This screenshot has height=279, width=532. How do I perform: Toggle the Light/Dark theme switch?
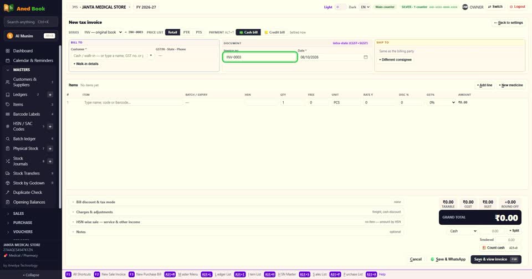click(340, 7)
